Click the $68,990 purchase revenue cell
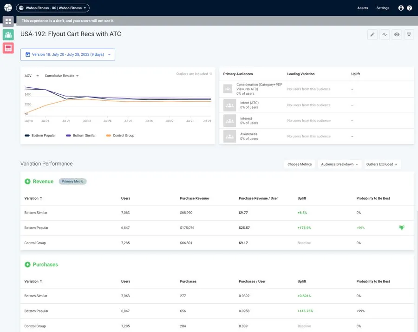 point(186,213)
